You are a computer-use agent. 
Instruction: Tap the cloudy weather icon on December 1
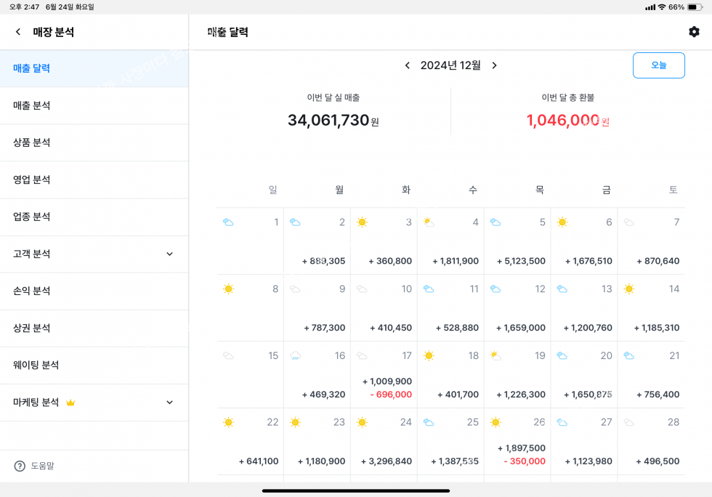(x=228, y=222)
